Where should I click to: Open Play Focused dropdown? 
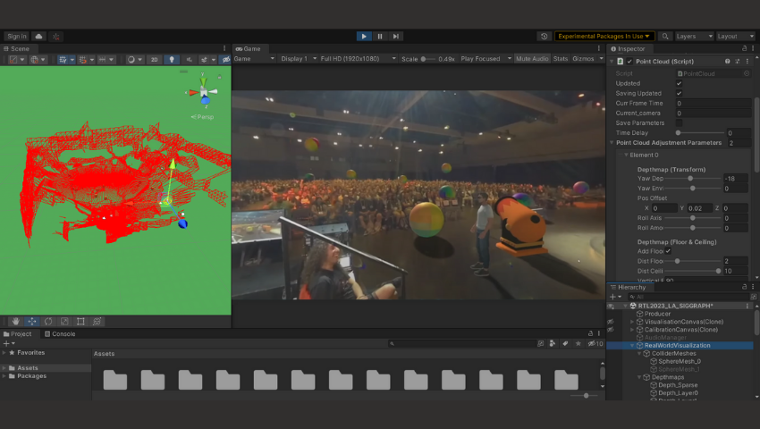(x=486, y=59)
